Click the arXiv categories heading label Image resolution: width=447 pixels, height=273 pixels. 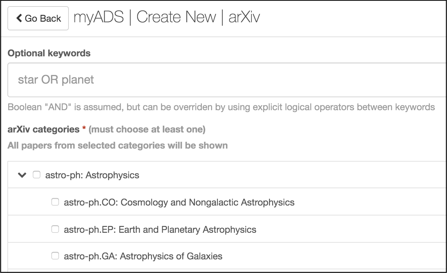pyautogui.click(x=43, y=129)
